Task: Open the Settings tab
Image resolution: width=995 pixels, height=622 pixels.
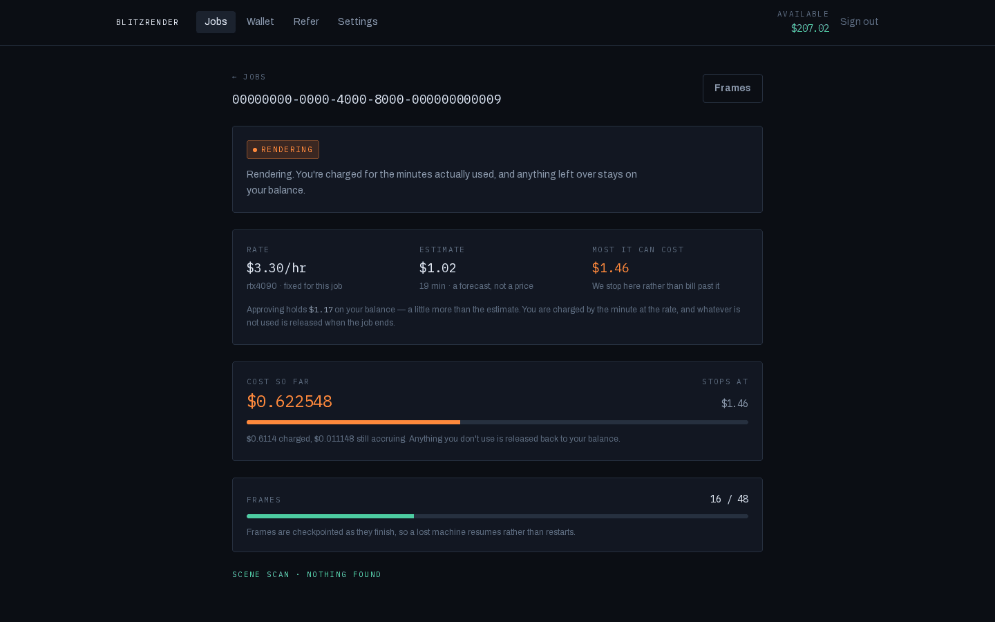Action: 357,22
